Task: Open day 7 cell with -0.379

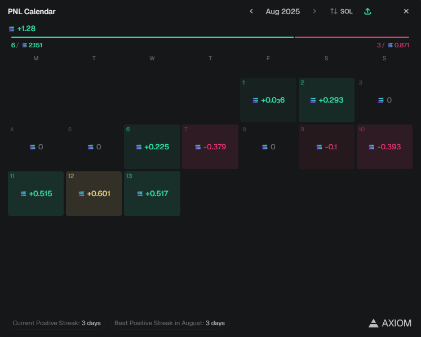Action: coord(210,147)
